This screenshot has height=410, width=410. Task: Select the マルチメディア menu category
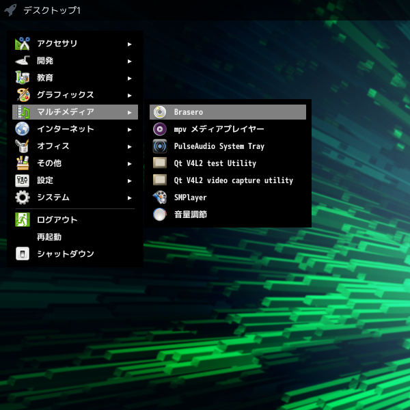coord(75,112)
